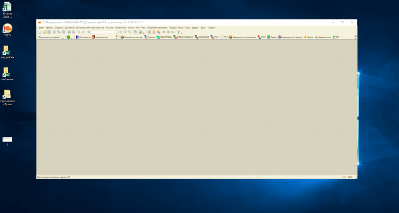The image size is (399, 213).
Task: Open Резерви toolbar button
Action: click(150, 37)
